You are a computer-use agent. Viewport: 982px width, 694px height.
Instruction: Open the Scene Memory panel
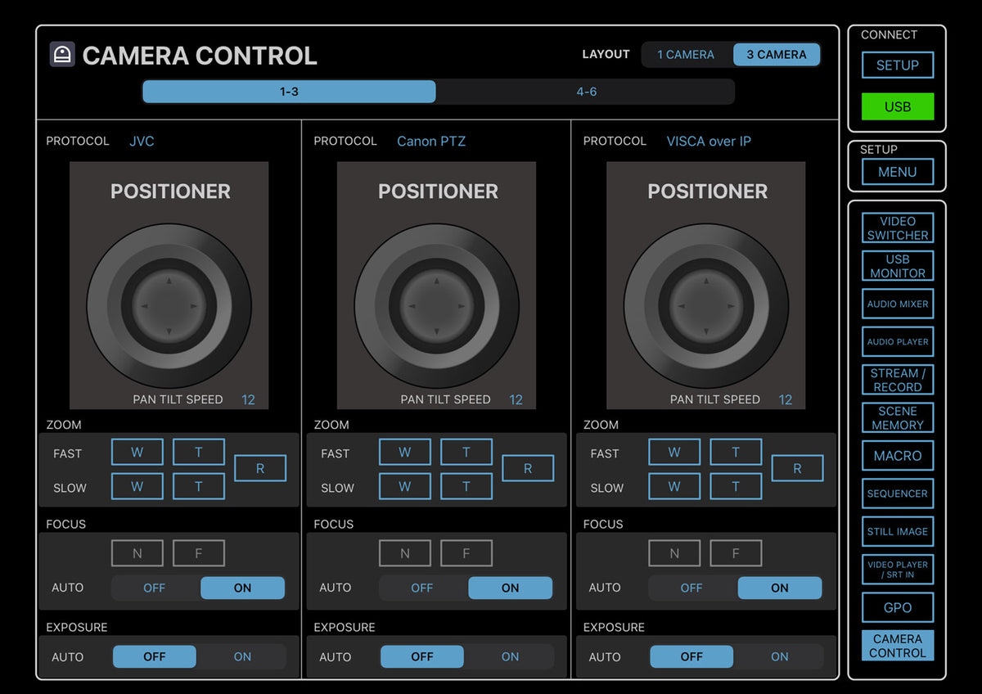coord(898,417)
